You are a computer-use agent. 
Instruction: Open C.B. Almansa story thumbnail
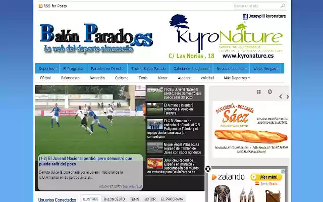155,124
